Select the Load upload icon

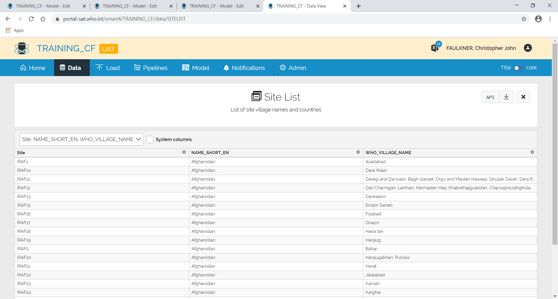[99, 68]
